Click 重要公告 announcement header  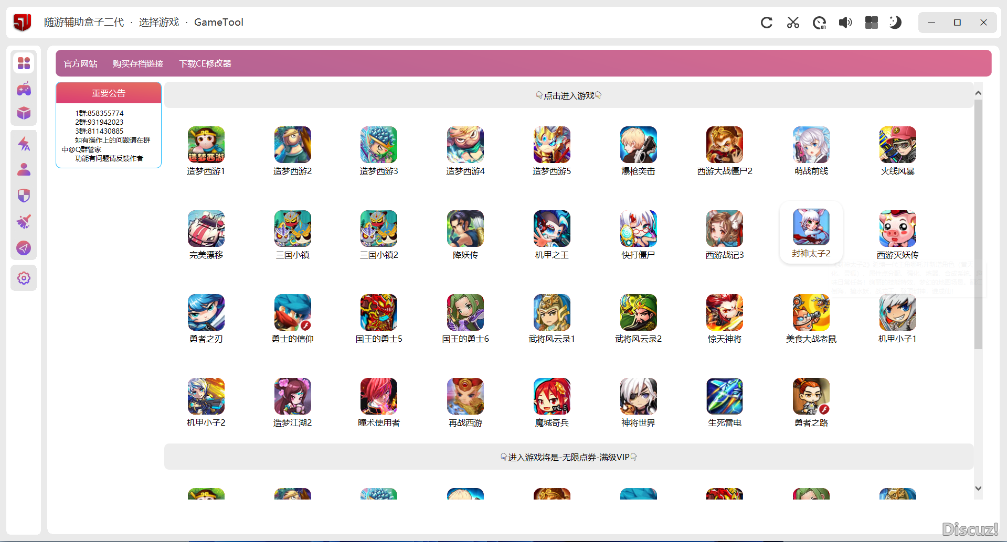coord(109,93)
